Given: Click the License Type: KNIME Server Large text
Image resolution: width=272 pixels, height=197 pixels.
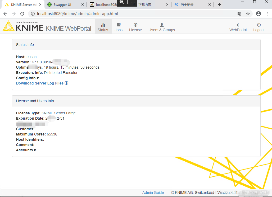Looking at the screenshot, I should point(46,113).
